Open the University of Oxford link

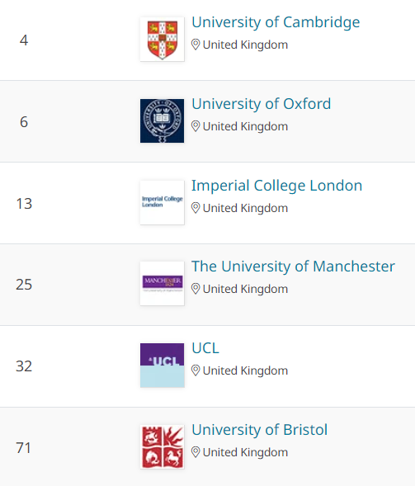(x=262, y=104)
